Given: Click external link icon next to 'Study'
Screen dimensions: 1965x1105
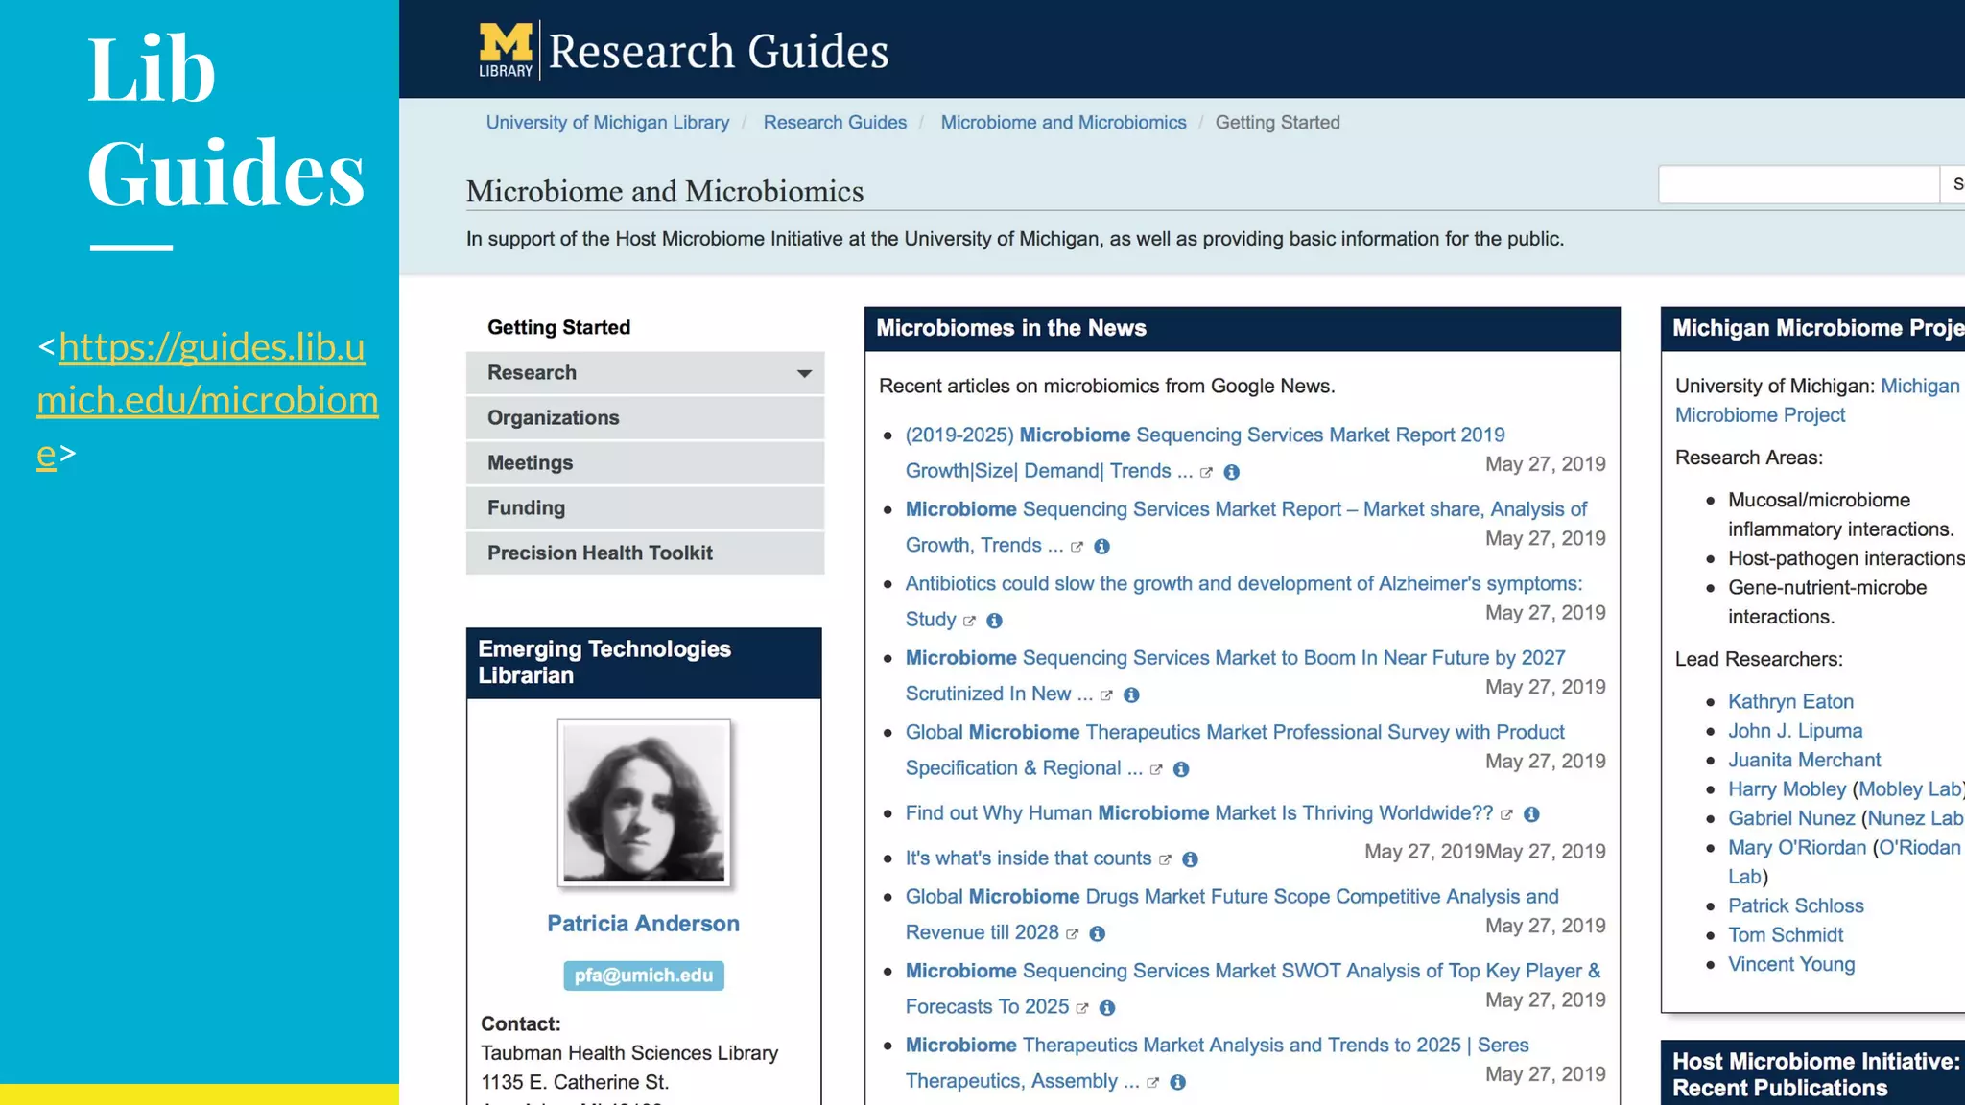Looking at the screenshot, I should (x=969, y=622).
